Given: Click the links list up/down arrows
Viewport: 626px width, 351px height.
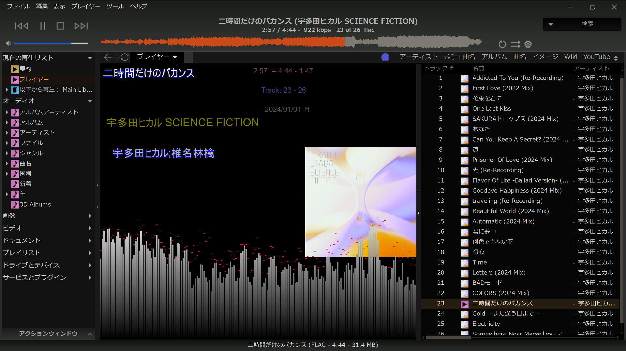Looking at the screenshot, I should pos(616,58).
